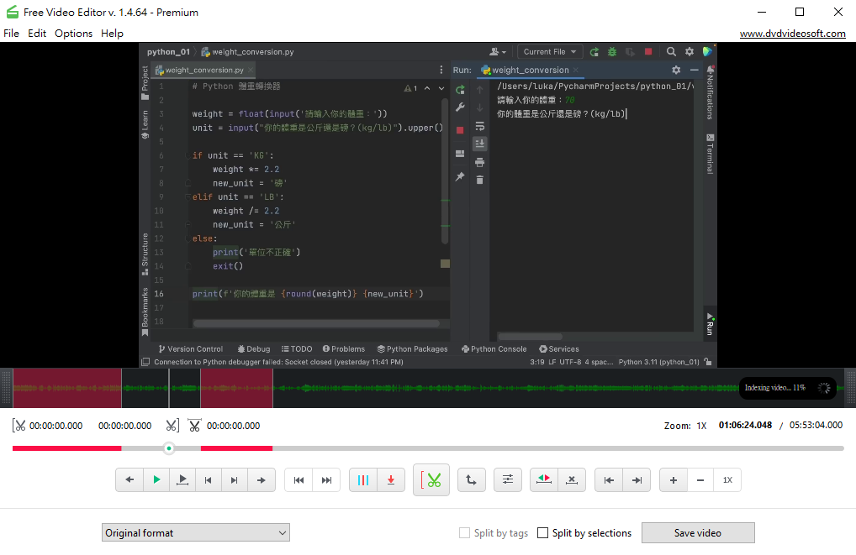Screen dimensions: 856x555
Task: Click the first red selected region in the waveform
Action: (67, 388)
